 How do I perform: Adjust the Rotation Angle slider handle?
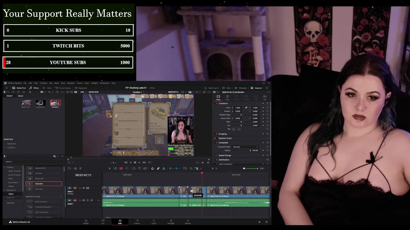coord(241,115)
